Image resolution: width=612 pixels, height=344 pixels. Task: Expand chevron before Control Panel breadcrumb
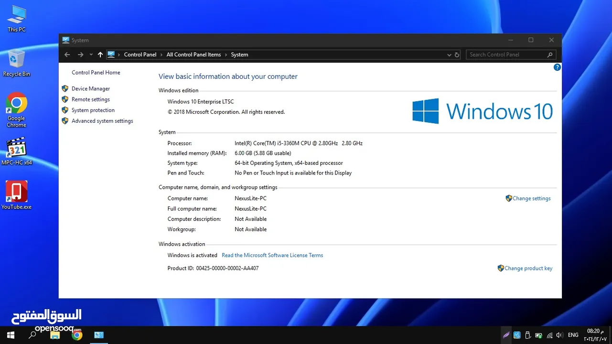[x=119, y=54]
